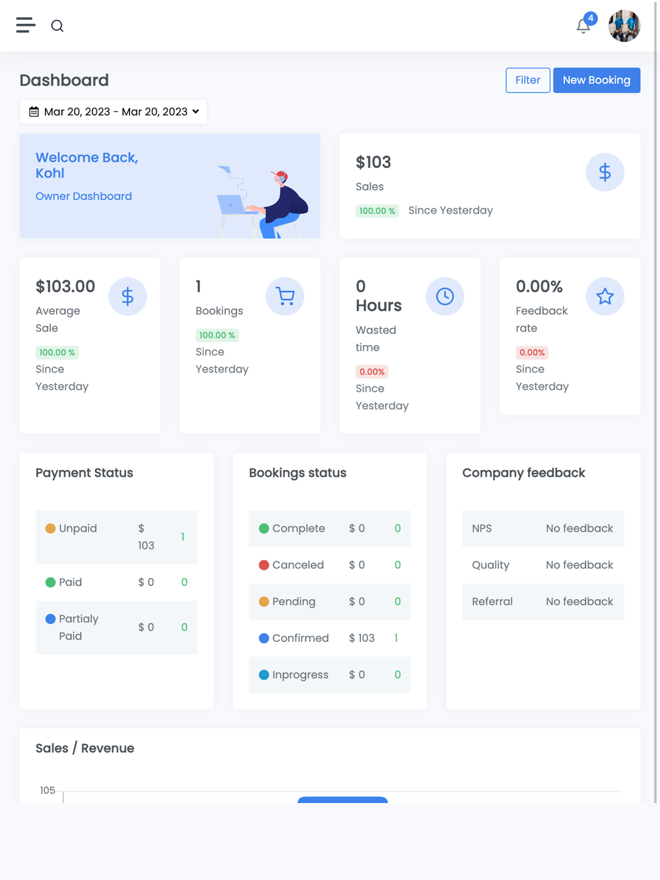
Task: Click the blue Partialy Paid dot
Action: point(50,619)
